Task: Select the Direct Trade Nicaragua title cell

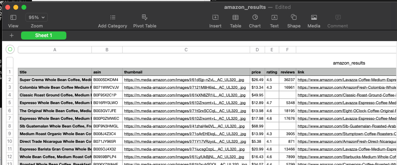Action: [55, 141]
